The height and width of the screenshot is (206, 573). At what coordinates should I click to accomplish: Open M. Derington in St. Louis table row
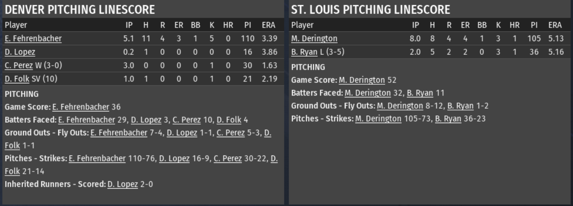point(314,39)
